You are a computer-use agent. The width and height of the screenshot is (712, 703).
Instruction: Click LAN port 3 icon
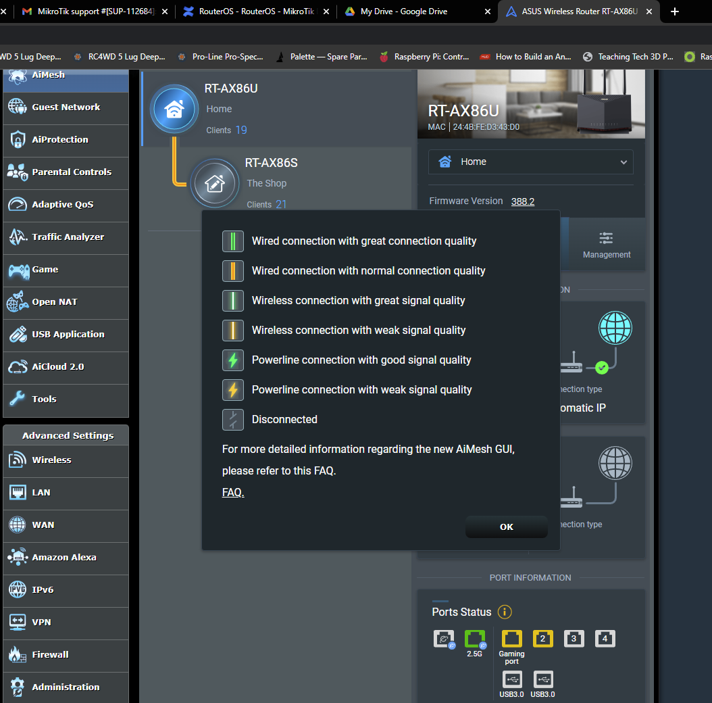pos(574,639)
